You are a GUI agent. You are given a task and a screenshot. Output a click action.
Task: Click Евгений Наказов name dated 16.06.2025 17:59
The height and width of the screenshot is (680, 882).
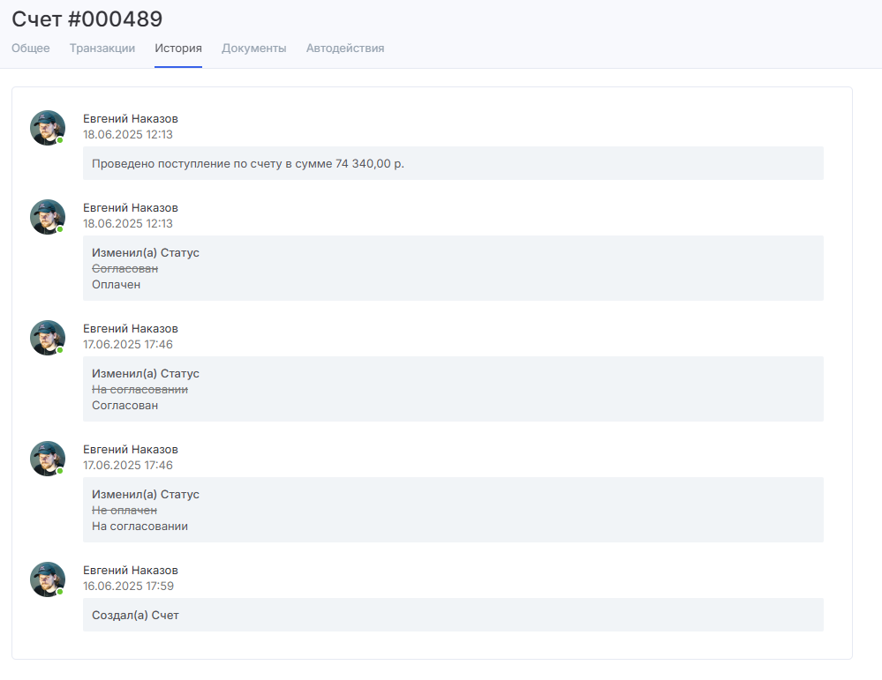(x=131, y=571)
